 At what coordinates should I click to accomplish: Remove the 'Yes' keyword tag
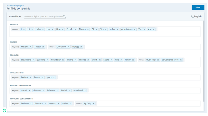[x=106, y=29]
